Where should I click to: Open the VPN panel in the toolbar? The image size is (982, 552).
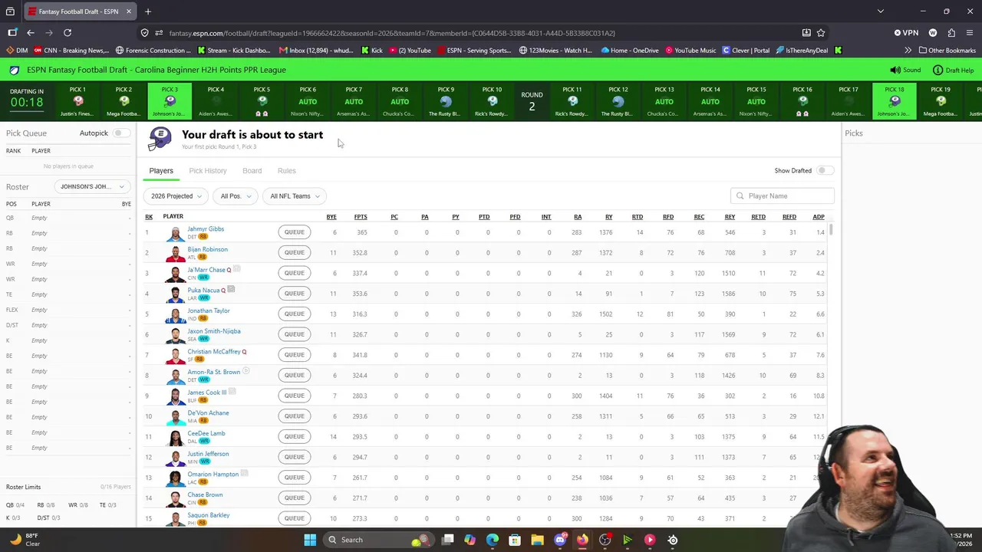(x=906, y=33)
